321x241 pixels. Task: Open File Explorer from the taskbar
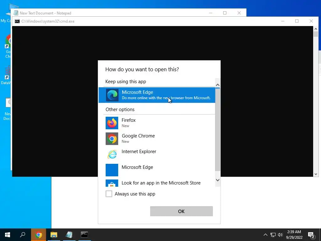point(54,235)
